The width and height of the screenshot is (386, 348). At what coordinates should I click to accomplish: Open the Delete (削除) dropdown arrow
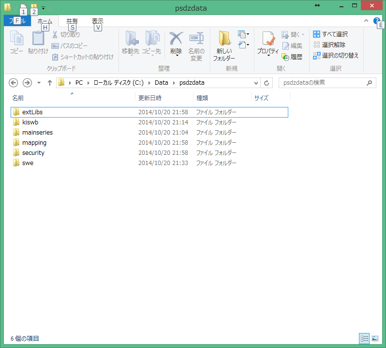point(177,55)
